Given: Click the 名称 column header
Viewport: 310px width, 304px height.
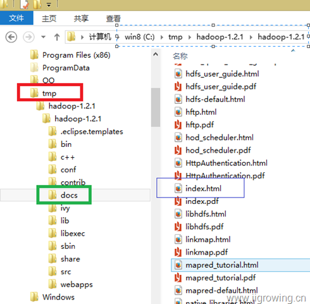Looking at the screenshot, I should [x=180, y=56].
